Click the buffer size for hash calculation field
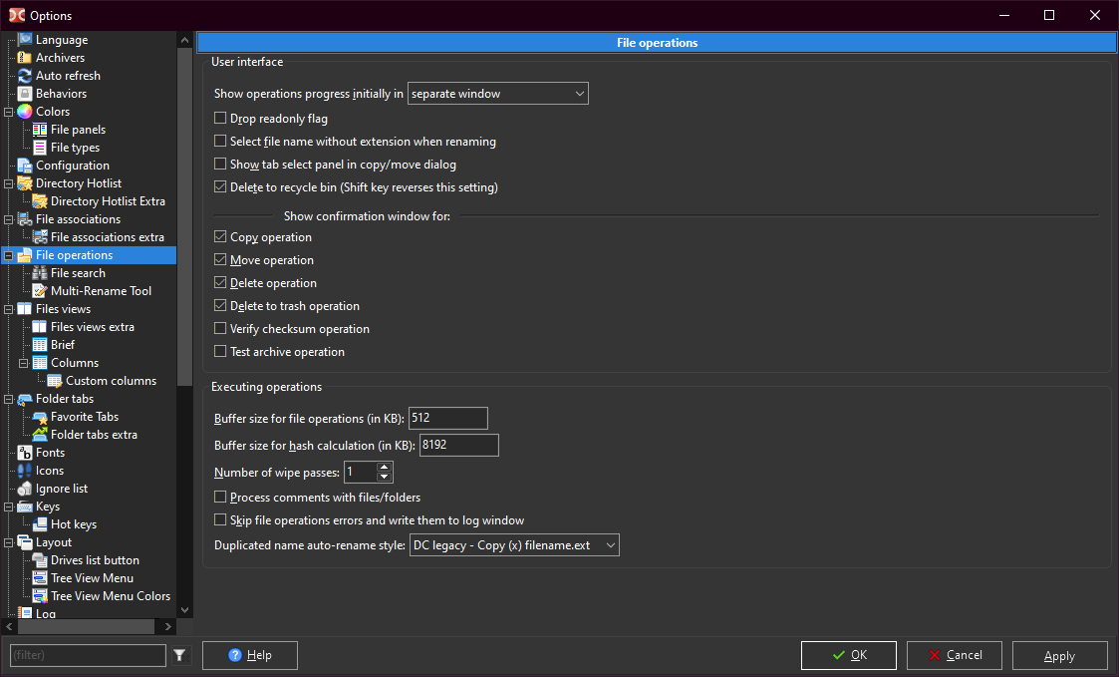The image size is (1119, 677). [x=458, y=445]
